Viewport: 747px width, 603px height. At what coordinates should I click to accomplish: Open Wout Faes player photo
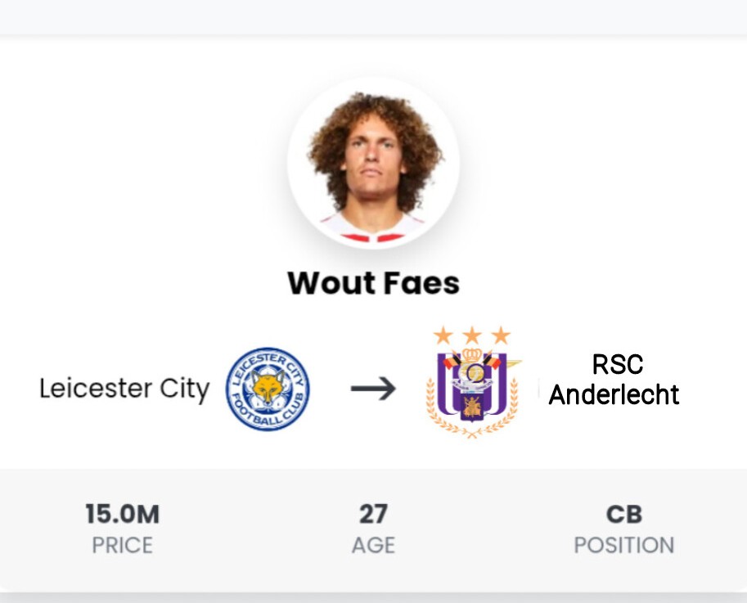[373, 163]
